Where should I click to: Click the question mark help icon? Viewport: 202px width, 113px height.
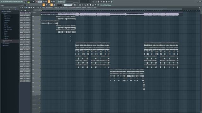click(x=101, y=2)
